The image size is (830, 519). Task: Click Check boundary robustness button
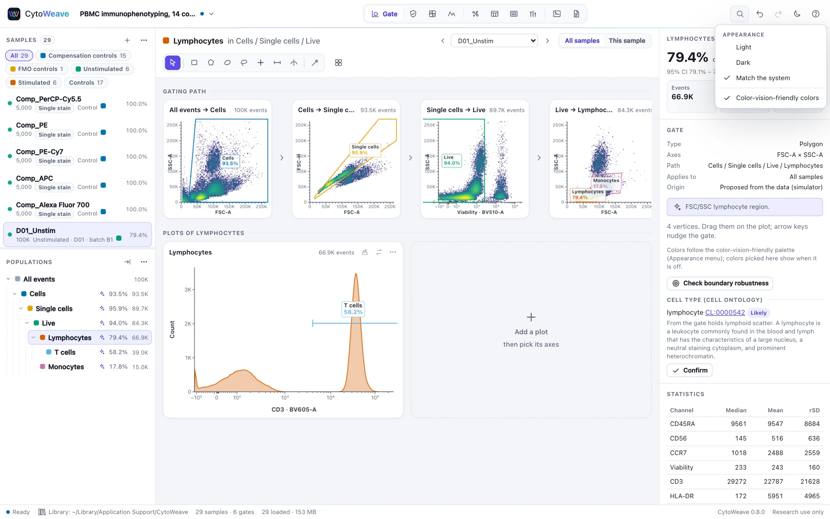(720, 283)
